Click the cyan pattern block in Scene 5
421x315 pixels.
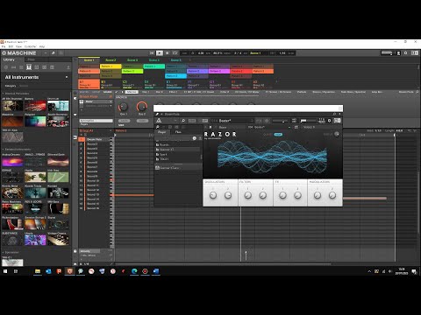pyautogui.click(x=175, y=76)
